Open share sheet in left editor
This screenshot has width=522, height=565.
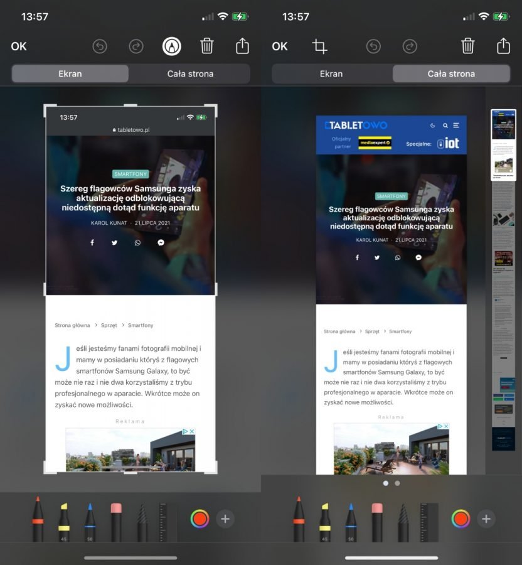click(242, 46)
